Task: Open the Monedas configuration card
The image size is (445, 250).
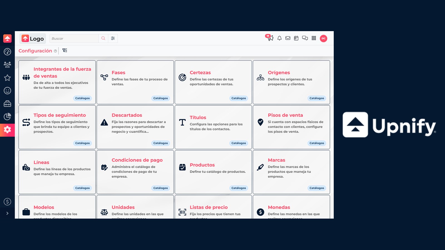Action: (x=291, y=207)
